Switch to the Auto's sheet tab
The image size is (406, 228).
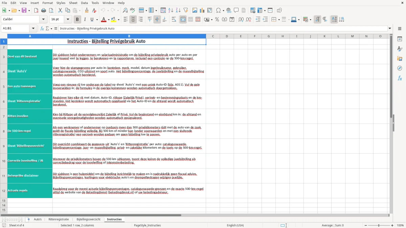pos(38,219)
